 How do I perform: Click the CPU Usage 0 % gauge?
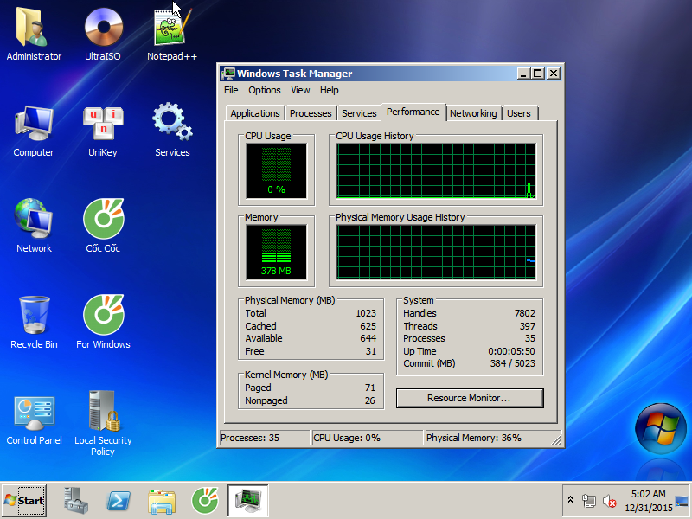click(x=276, y=170)
